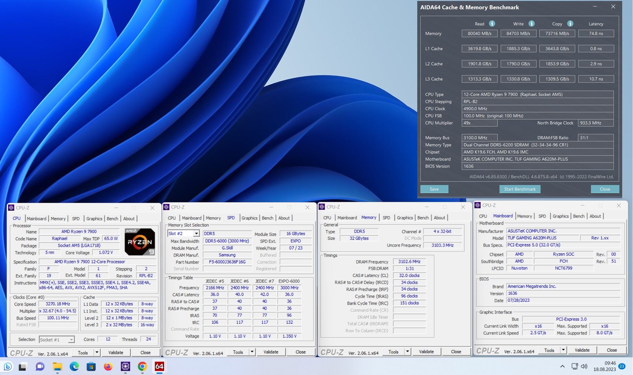The height and width of the screenshot is (375, 633).
Task: Click North Bridge Clock 933.3 MHz field
Action: (596, 123)
